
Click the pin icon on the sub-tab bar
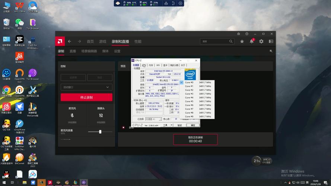click(x=271, y=51)
